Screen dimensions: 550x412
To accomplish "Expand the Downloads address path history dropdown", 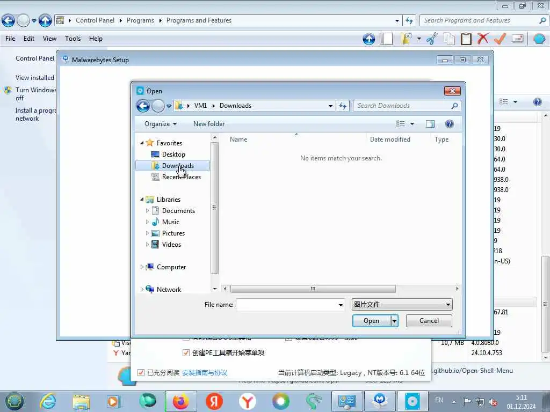I will tap(330, 106).
